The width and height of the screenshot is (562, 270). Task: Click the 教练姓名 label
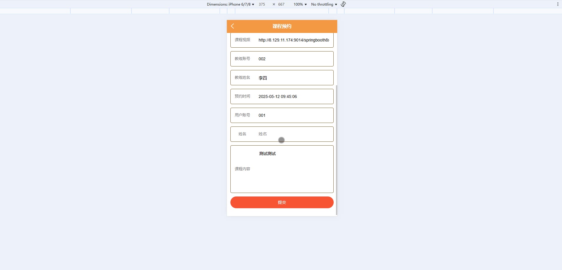[242, 77]
